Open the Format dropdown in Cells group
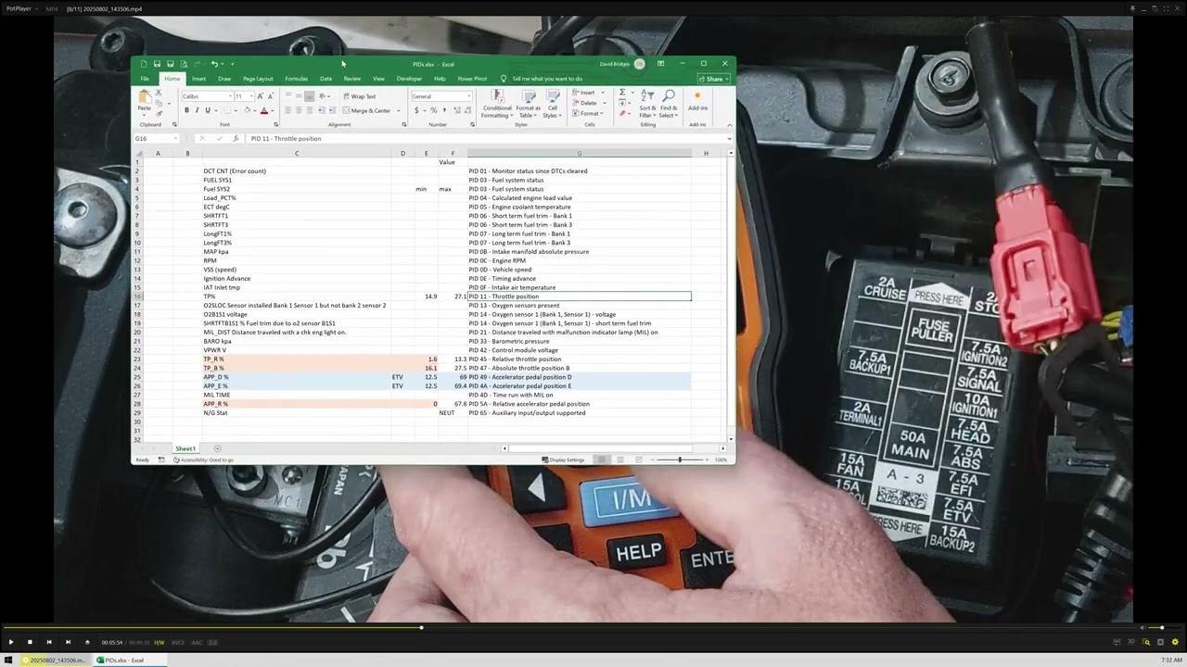 (x=587, y=113)
